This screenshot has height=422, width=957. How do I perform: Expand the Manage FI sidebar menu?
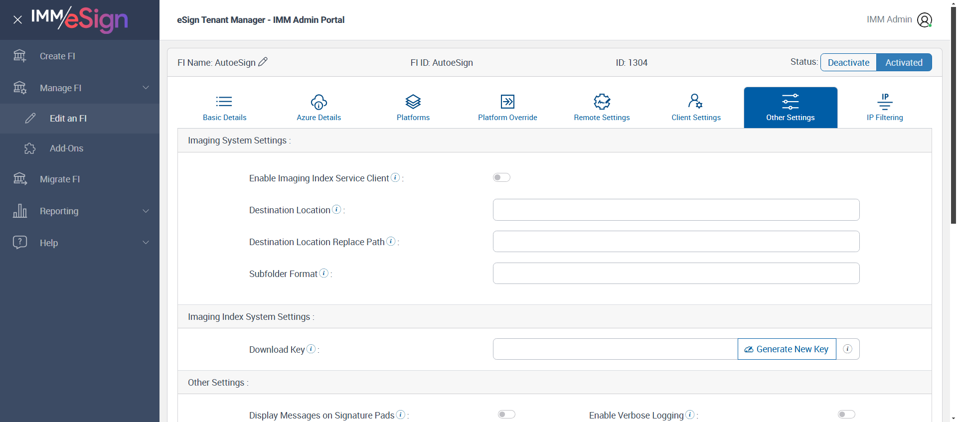point(80,88)
